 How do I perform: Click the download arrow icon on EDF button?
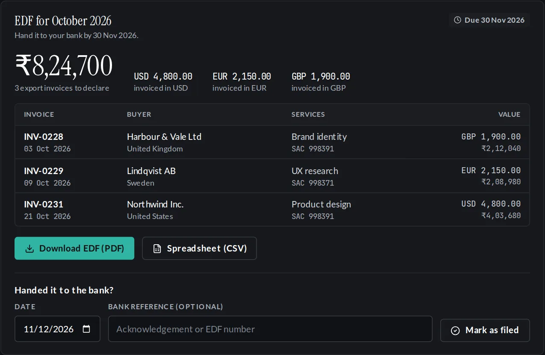point(29,248)
